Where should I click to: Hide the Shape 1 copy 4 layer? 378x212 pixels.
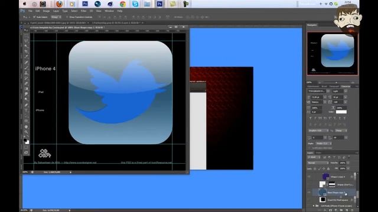coord(309,177)
